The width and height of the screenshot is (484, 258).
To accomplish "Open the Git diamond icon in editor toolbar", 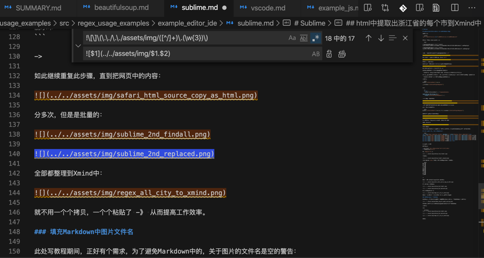I will click(403, 8).
